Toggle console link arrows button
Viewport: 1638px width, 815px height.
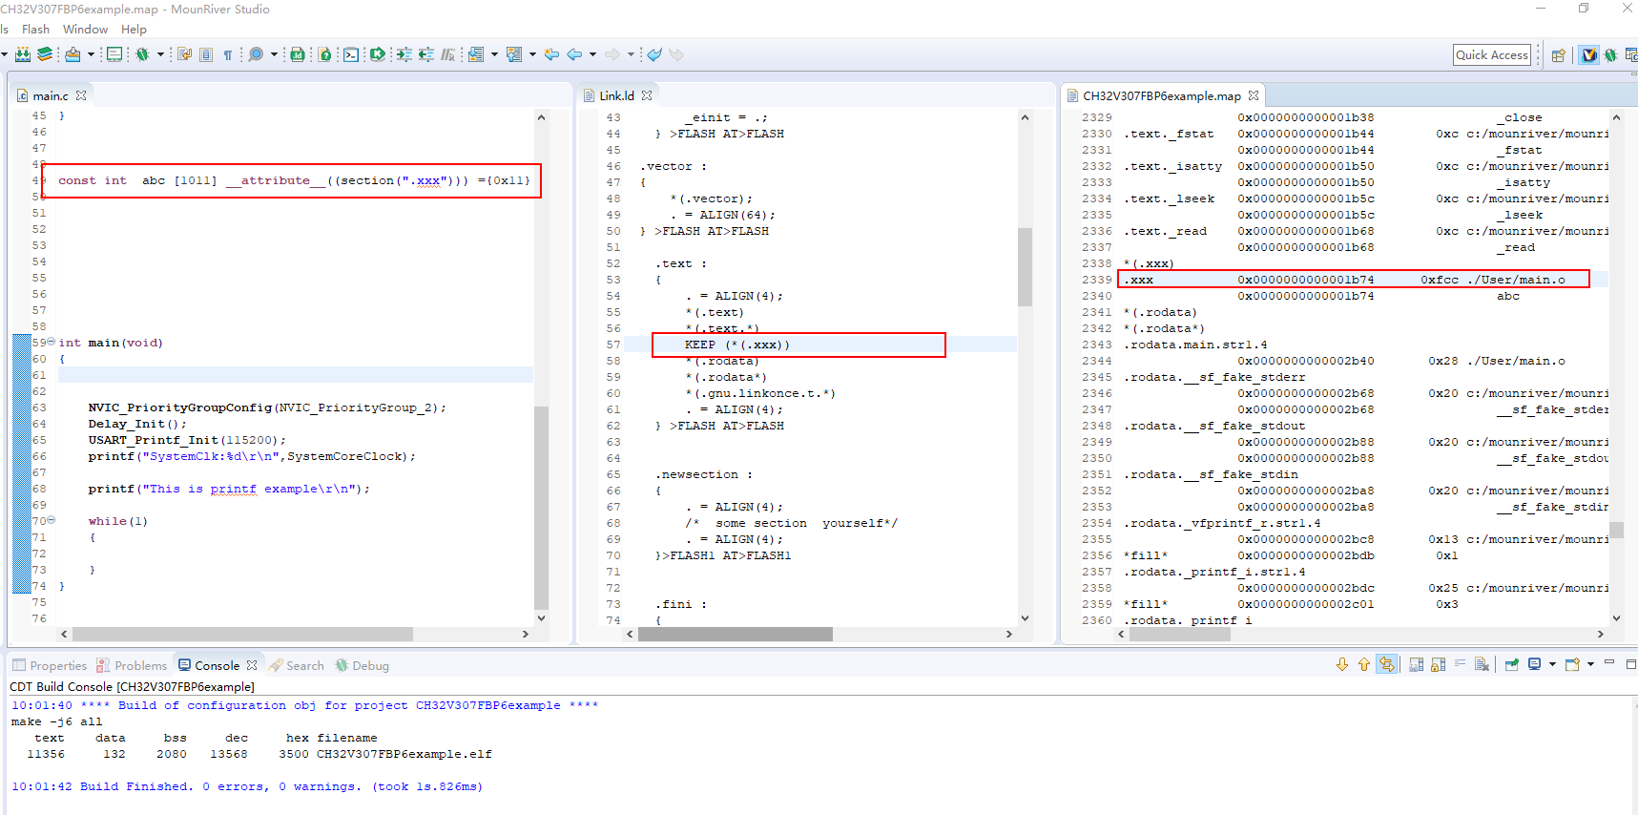pos(1387,664)
